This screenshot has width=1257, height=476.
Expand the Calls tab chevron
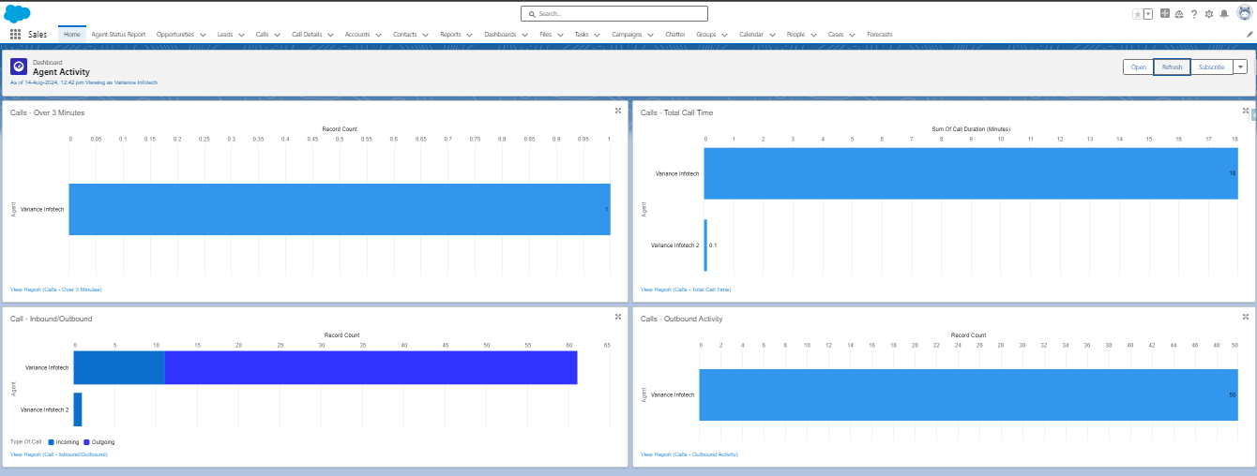[x=278, y=35]
